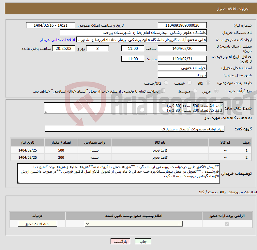Select the جزیی purchase type radio

(216, 91)
